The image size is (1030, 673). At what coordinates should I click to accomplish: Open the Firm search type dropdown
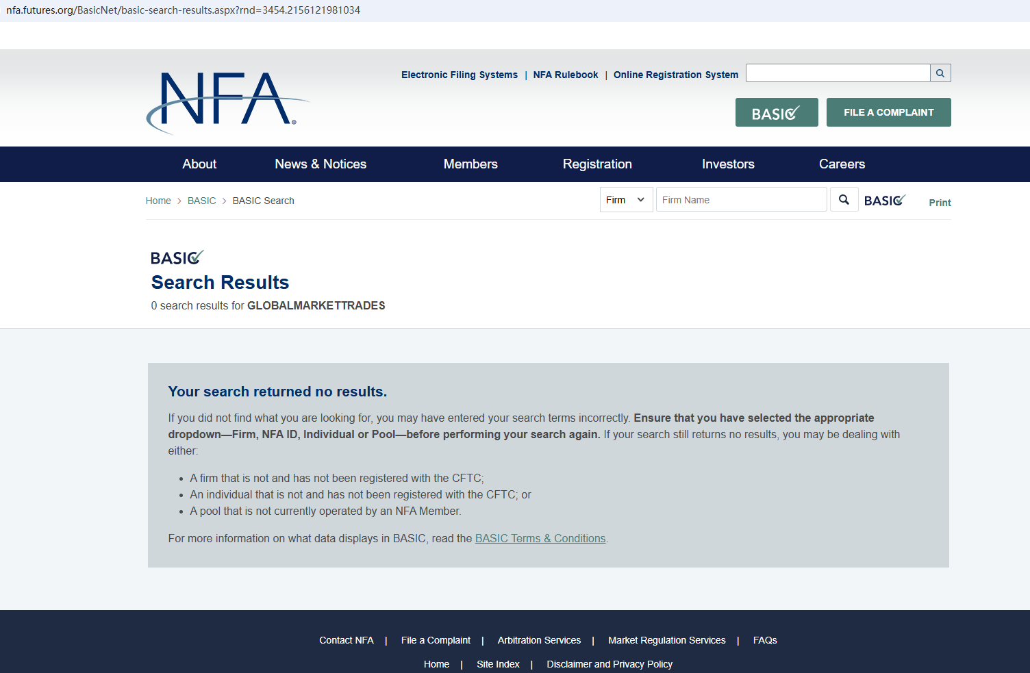tap(626, 200)
